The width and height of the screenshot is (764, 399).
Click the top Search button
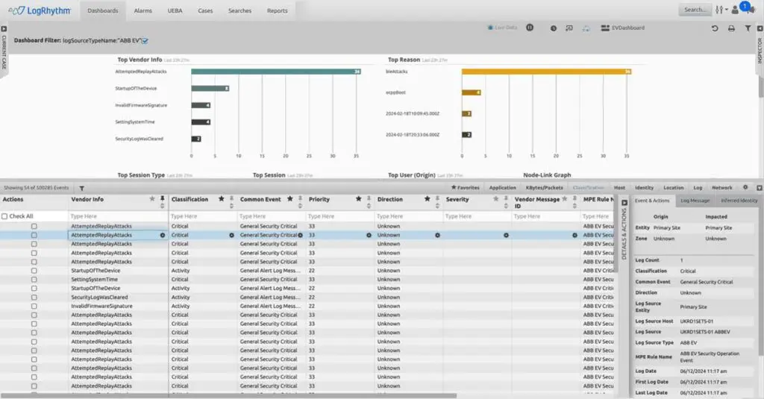pyautogui.click(x=695, y=10)
